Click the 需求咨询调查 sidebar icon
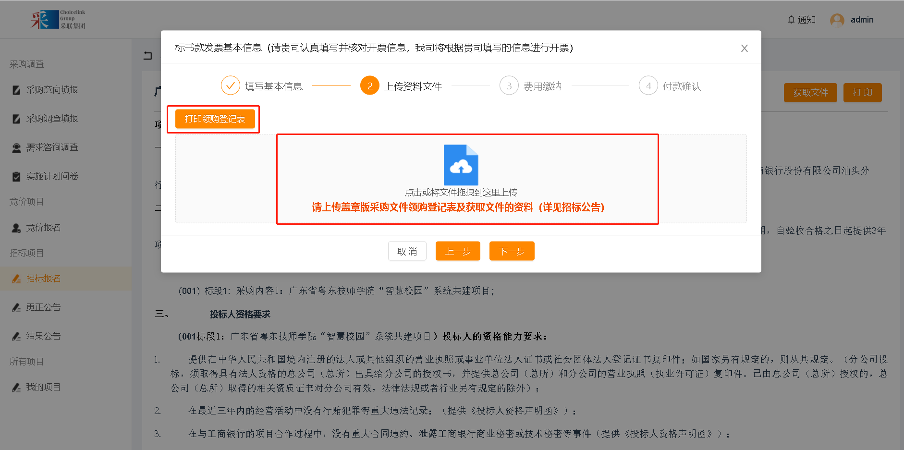Screen dimensions: 904x450 (16, 147)
